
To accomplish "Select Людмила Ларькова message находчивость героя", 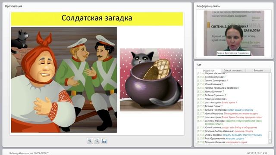I will click(222, 142).
